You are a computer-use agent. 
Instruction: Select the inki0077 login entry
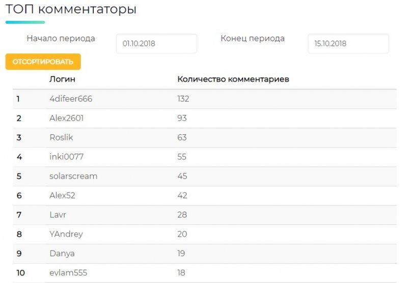click(66, 157)
